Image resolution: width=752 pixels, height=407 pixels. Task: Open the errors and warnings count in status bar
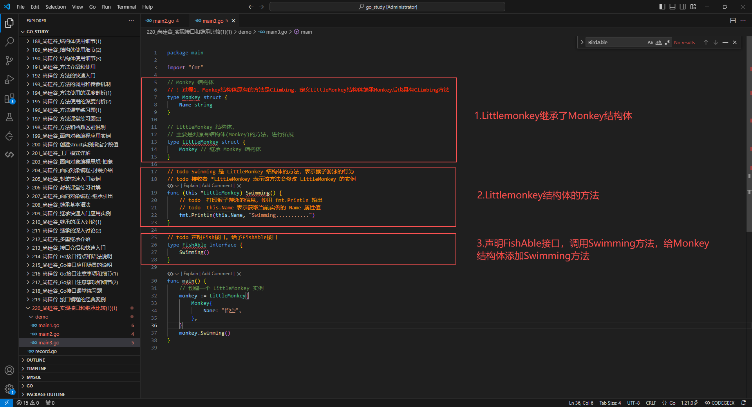[28, 403]
